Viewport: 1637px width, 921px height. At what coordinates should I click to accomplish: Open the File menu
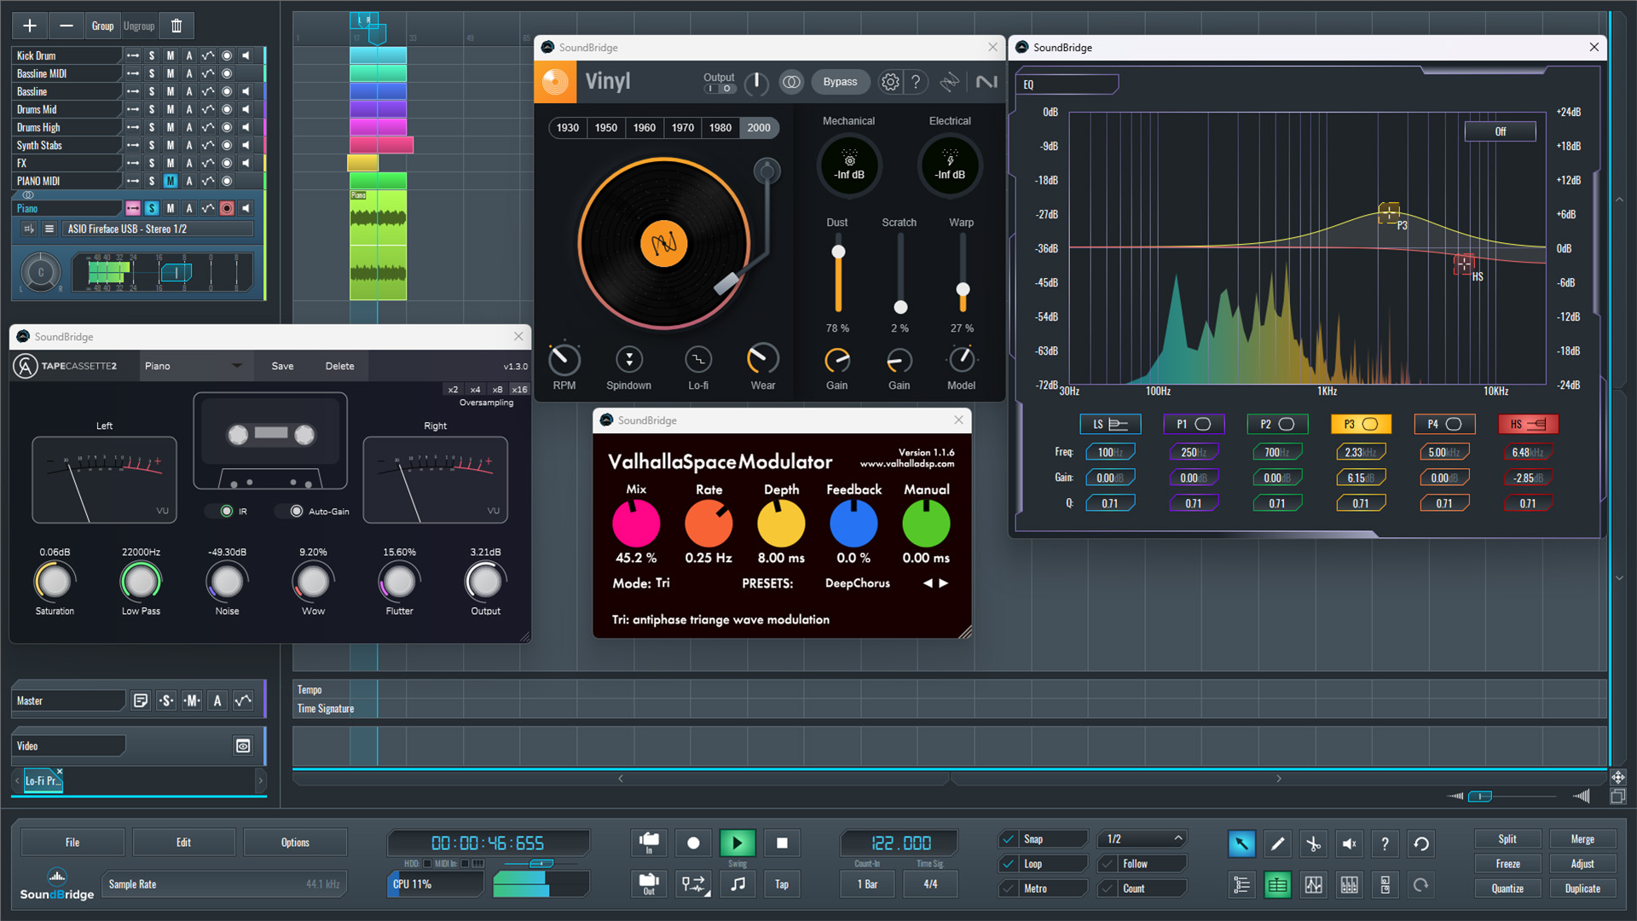click(x=72, y=843)
